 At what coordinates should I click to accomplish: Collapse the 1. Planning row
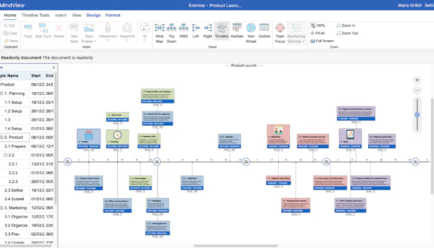coord(2,94)
